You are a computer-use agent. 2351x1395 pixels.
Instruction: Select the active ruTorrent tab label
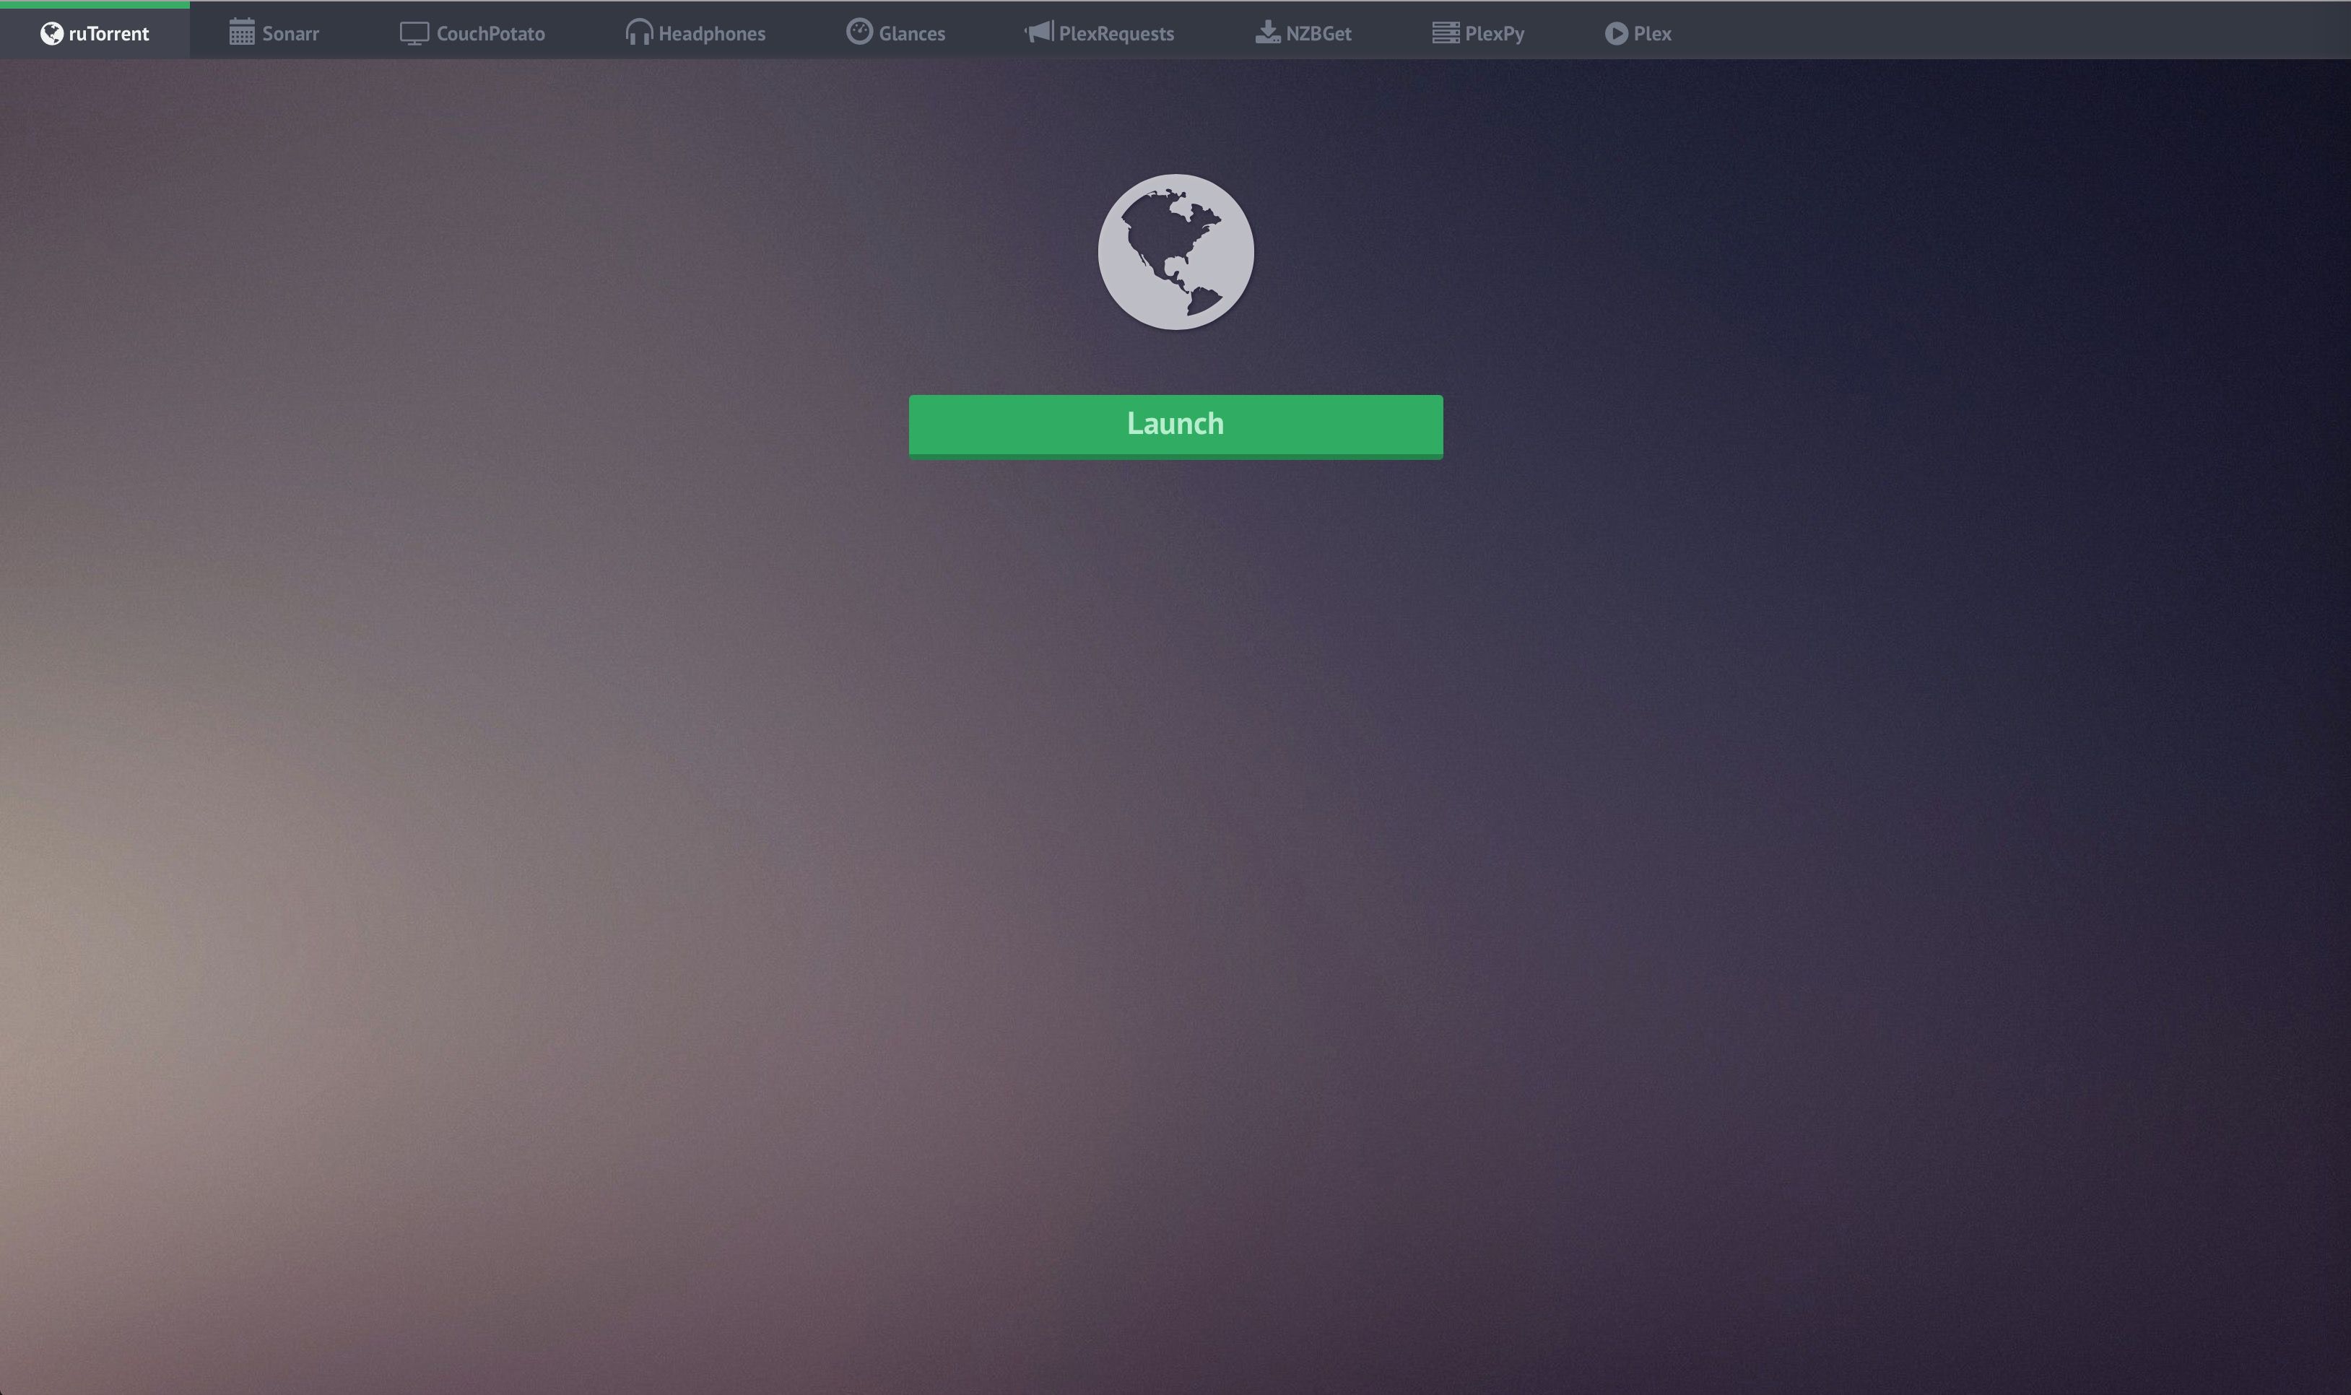[109, 34]
